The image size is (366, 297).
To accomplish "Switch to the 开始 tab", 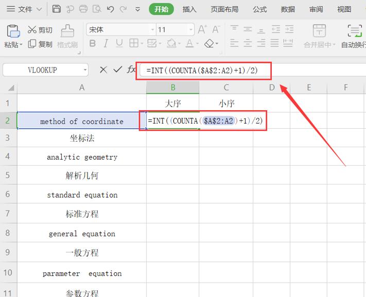I will point(161,9).
